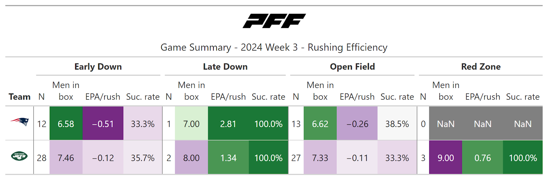Click Jets Red Zone 0.76 EPA cell
The image size is (548, 180).
pos(483,158)
